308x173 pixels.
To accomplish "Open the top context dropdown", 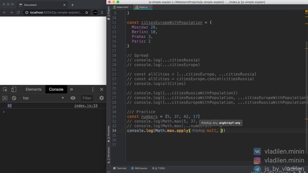I will [x=43, y=98].
